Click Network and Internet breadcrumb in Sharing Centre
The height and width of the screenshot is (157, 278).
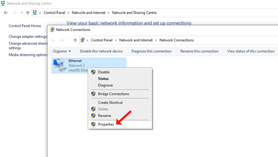(89, 13)
